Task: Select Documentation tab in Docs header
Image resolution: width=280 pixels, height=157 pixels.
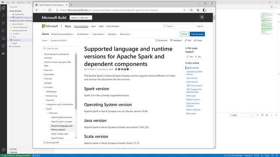Action: point(81,26)
